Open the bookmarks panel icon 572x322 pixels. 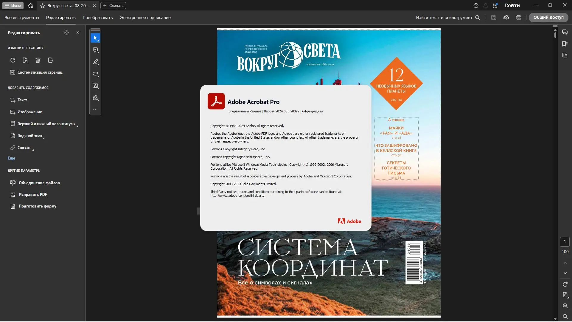coord(565,44)
